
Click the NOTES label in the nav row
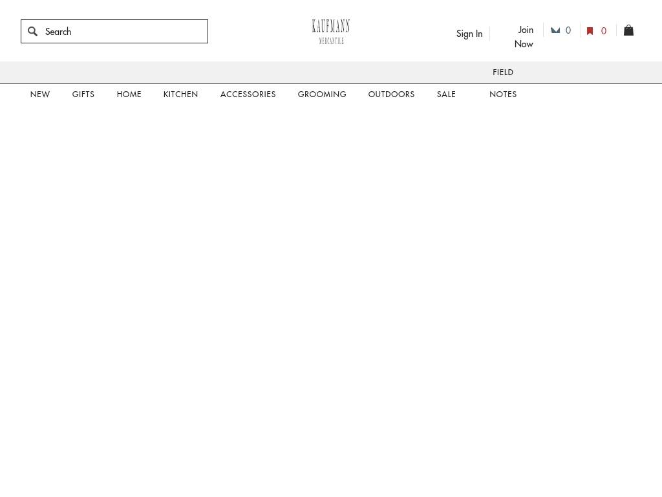pos(503,94)
